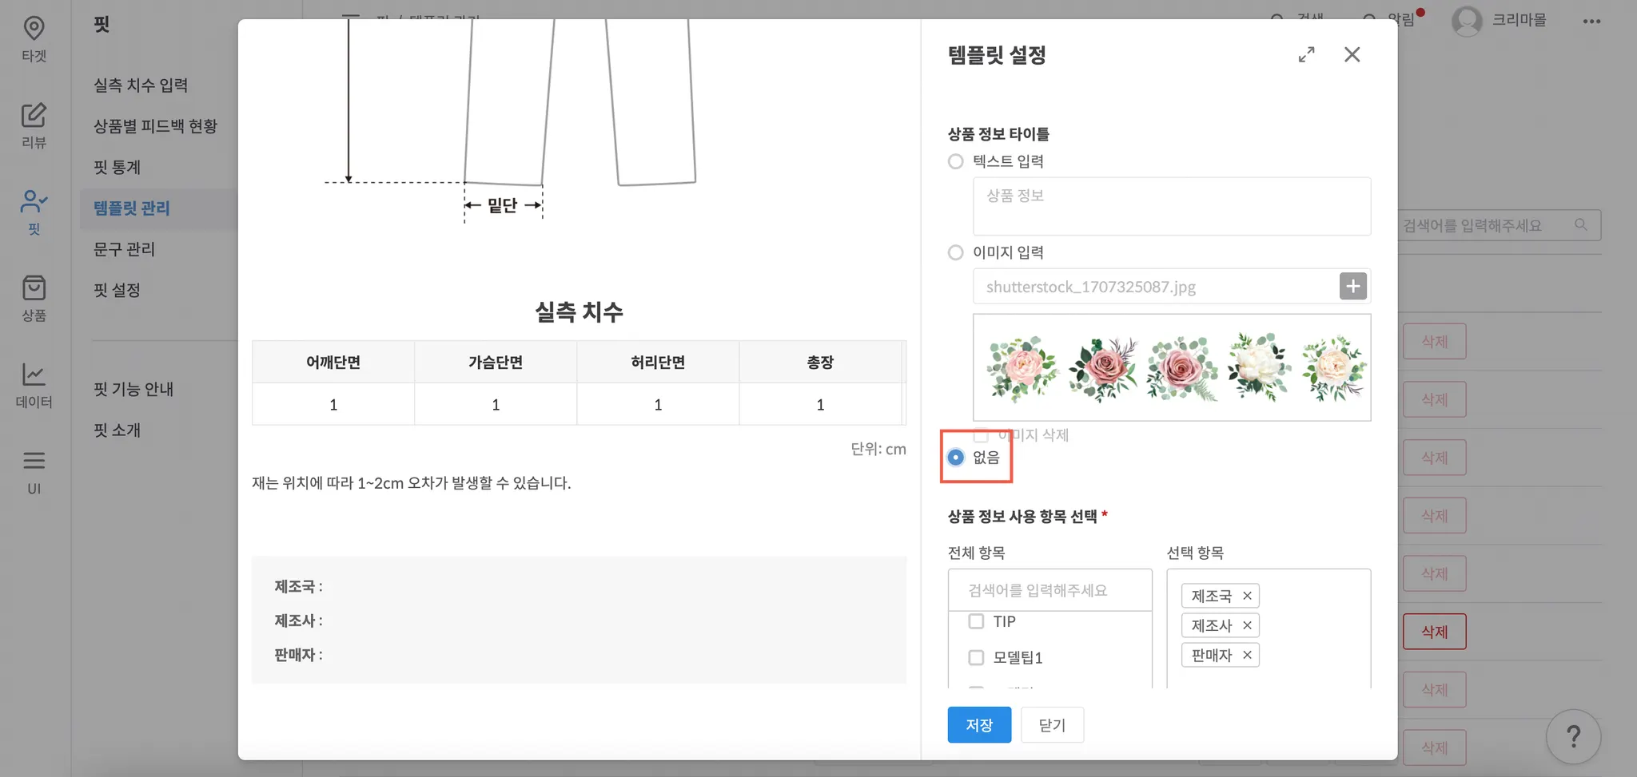Check the 모델팁1 item checkbox
1637x777 pixels.
976,657
